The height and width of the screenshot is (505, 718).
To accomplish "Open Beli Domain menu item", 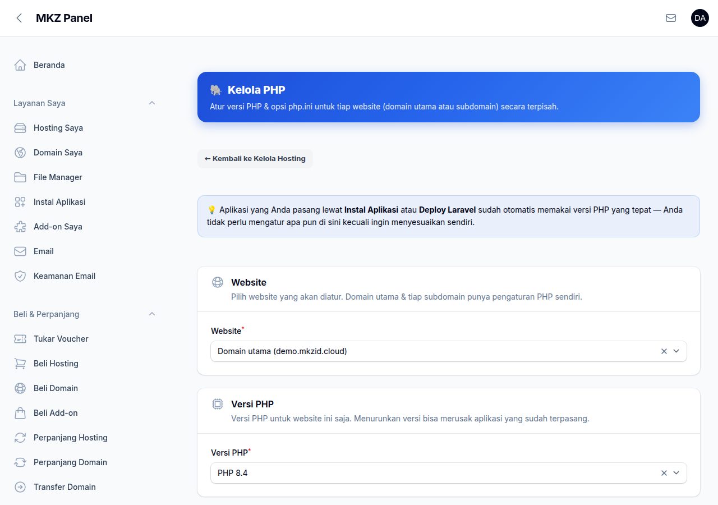I will (x=85, y=388).
